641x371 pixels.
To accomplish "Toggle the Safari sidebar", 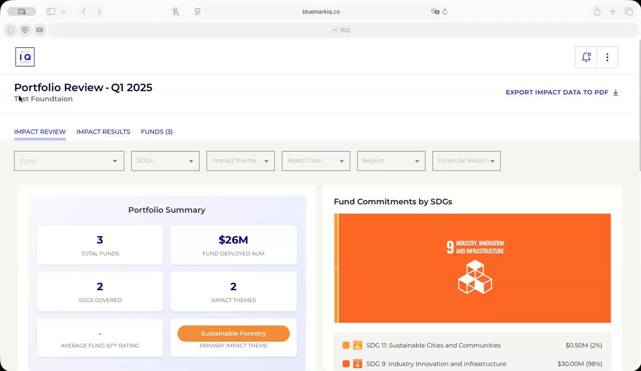I will point(51,12).
